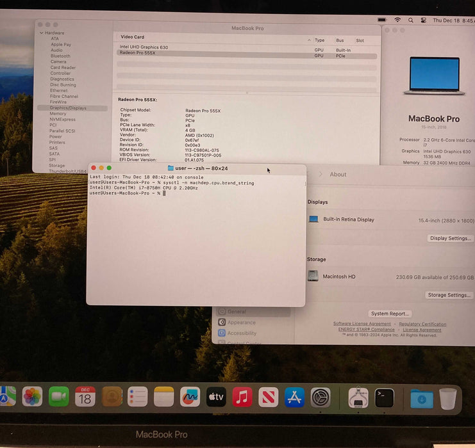The image size is (475, 448).
Task: Click '113-C980AL-075' ROM revision value
Action: pyautogui.click(x=202, y=150)
